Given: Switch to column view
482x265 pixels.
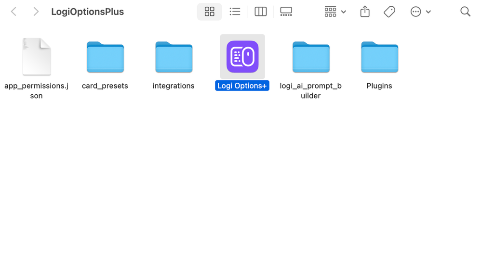Looking at the screenshot, I should coord(260,12).
